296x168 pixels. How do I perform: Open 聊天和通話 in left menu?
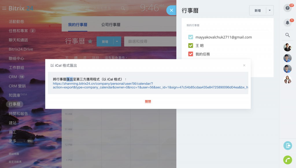pos(18,40)
